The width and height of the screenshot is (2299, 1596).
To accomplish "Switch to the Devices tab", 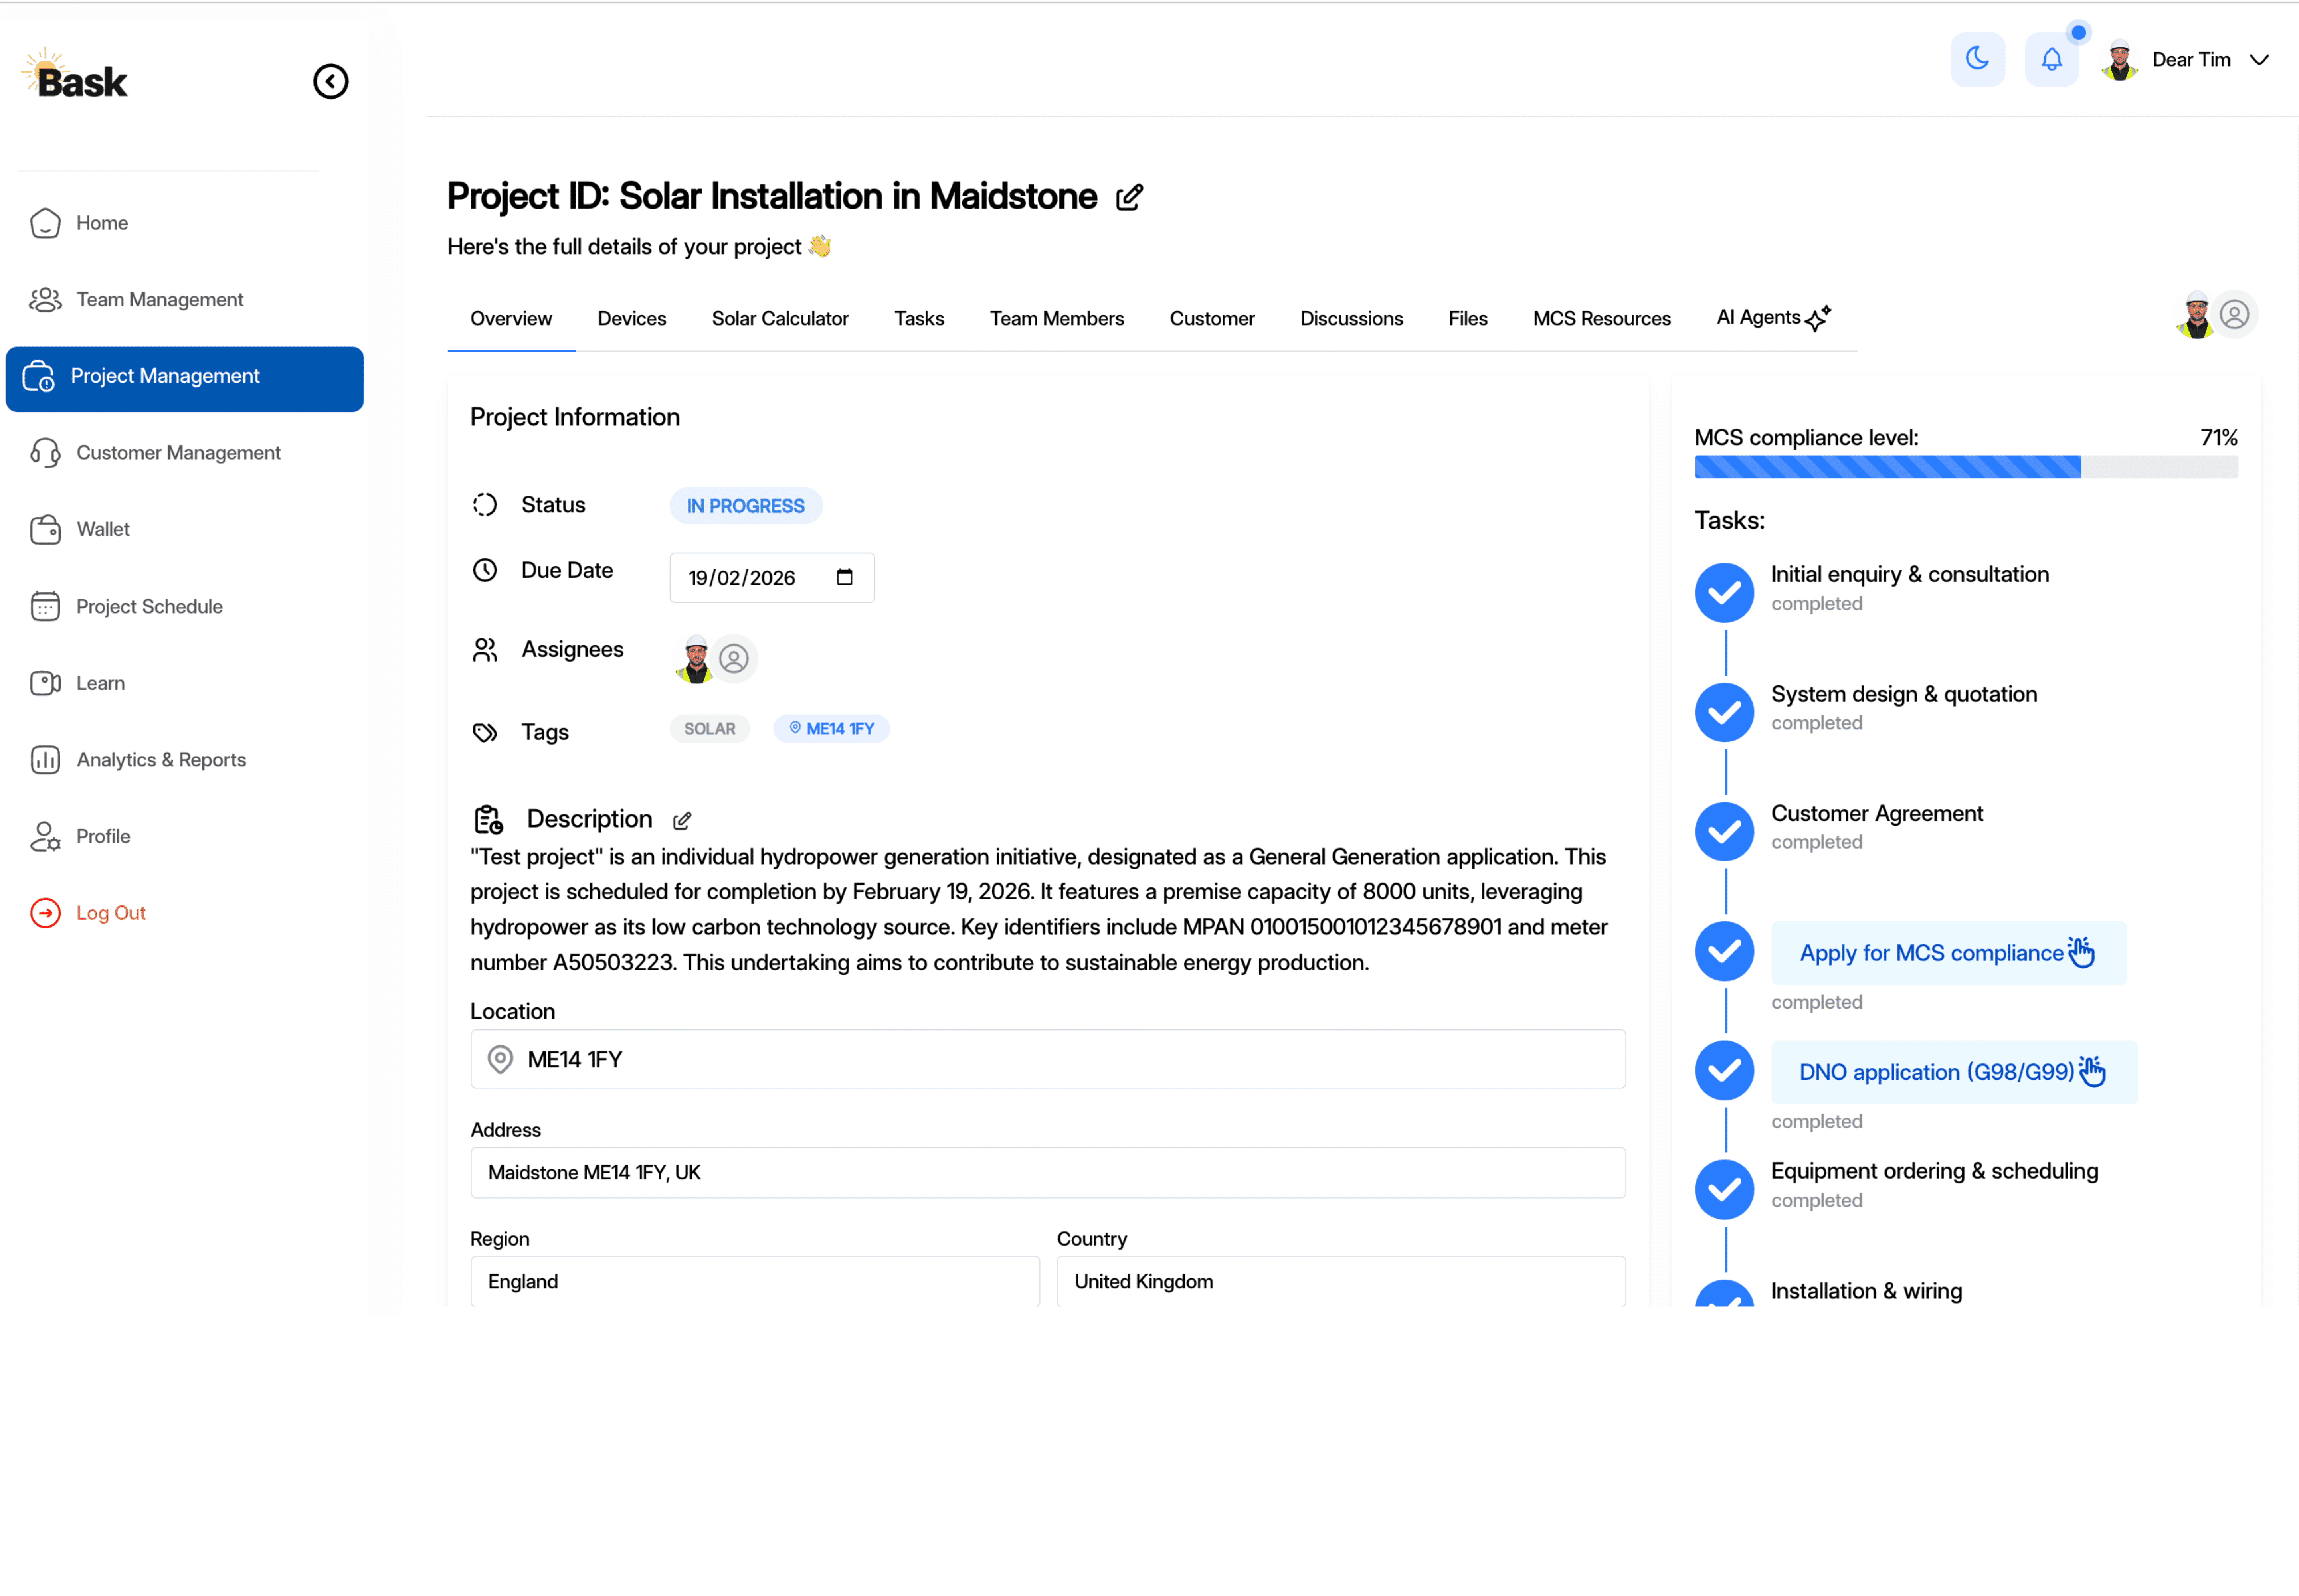I will coord(631,319).
